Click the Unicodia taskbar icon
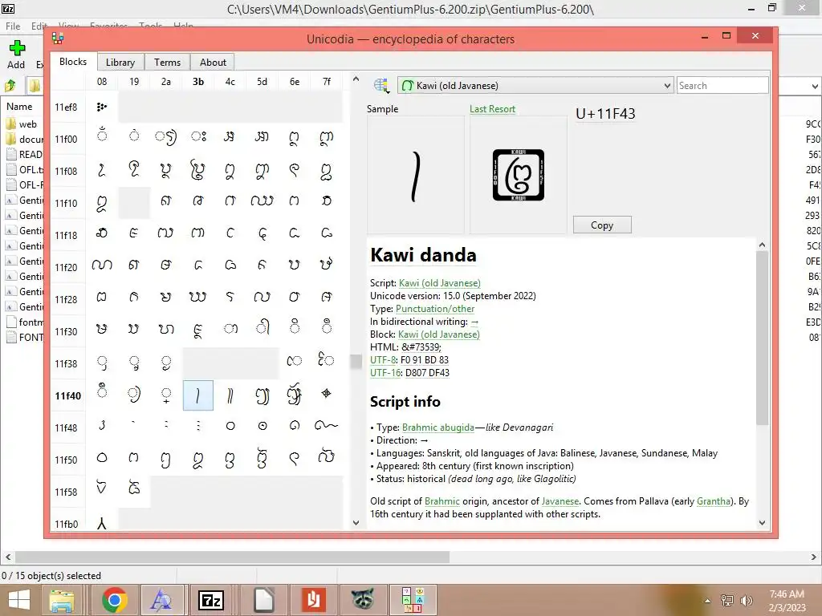The height and width of the screenshot is (616, 822). coord(413,600)
